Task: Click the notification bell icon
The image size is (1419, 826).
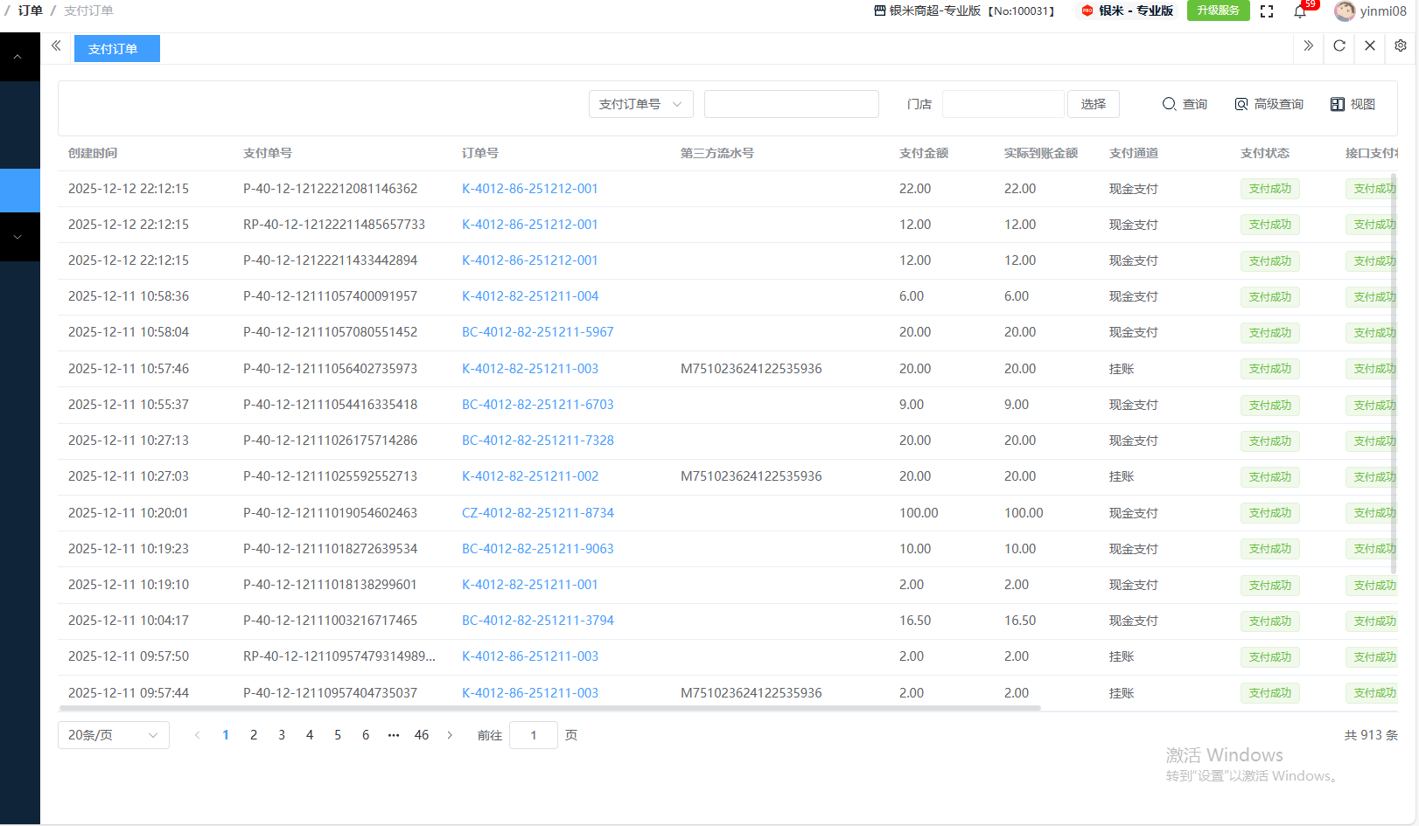Action: tap(1300, 11)
